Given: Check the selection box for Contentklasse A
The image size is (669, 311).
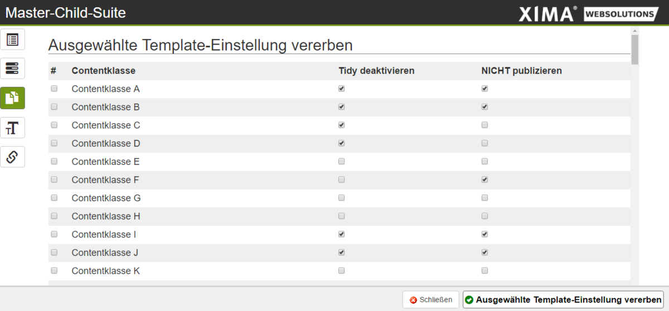Looking at the screenshot, I should (x=54, y=89).
